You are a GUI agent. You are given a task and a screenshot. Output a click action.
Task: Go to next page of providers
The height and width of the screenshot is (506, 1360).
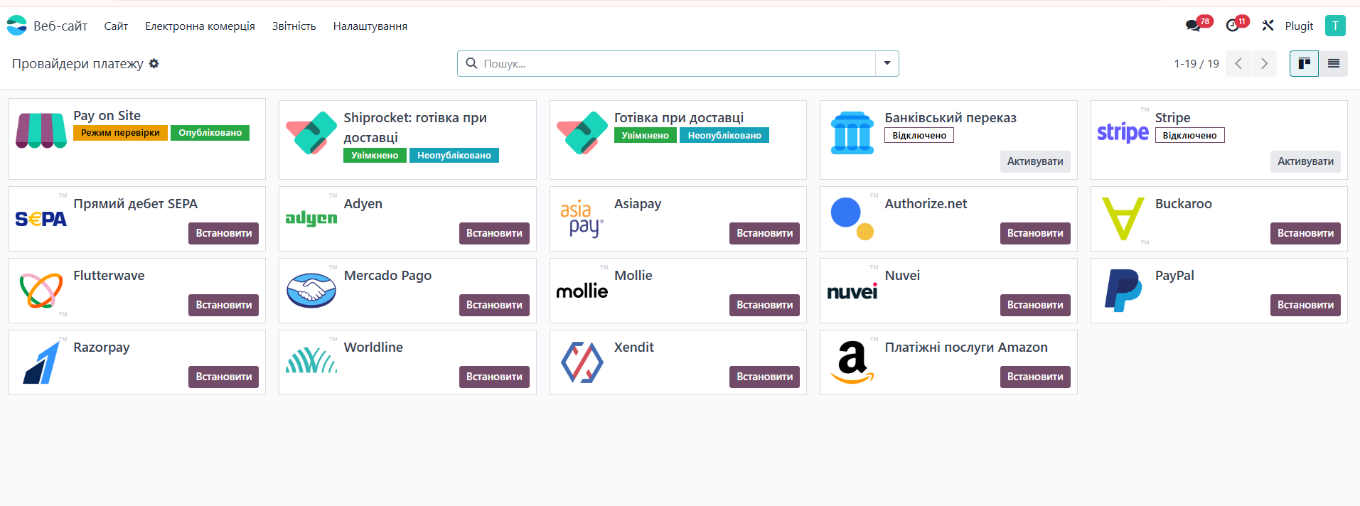click(x=1264, y=63)
